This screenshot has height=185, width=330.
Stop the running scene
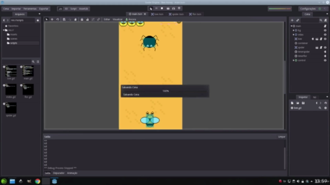pos(162,8)
